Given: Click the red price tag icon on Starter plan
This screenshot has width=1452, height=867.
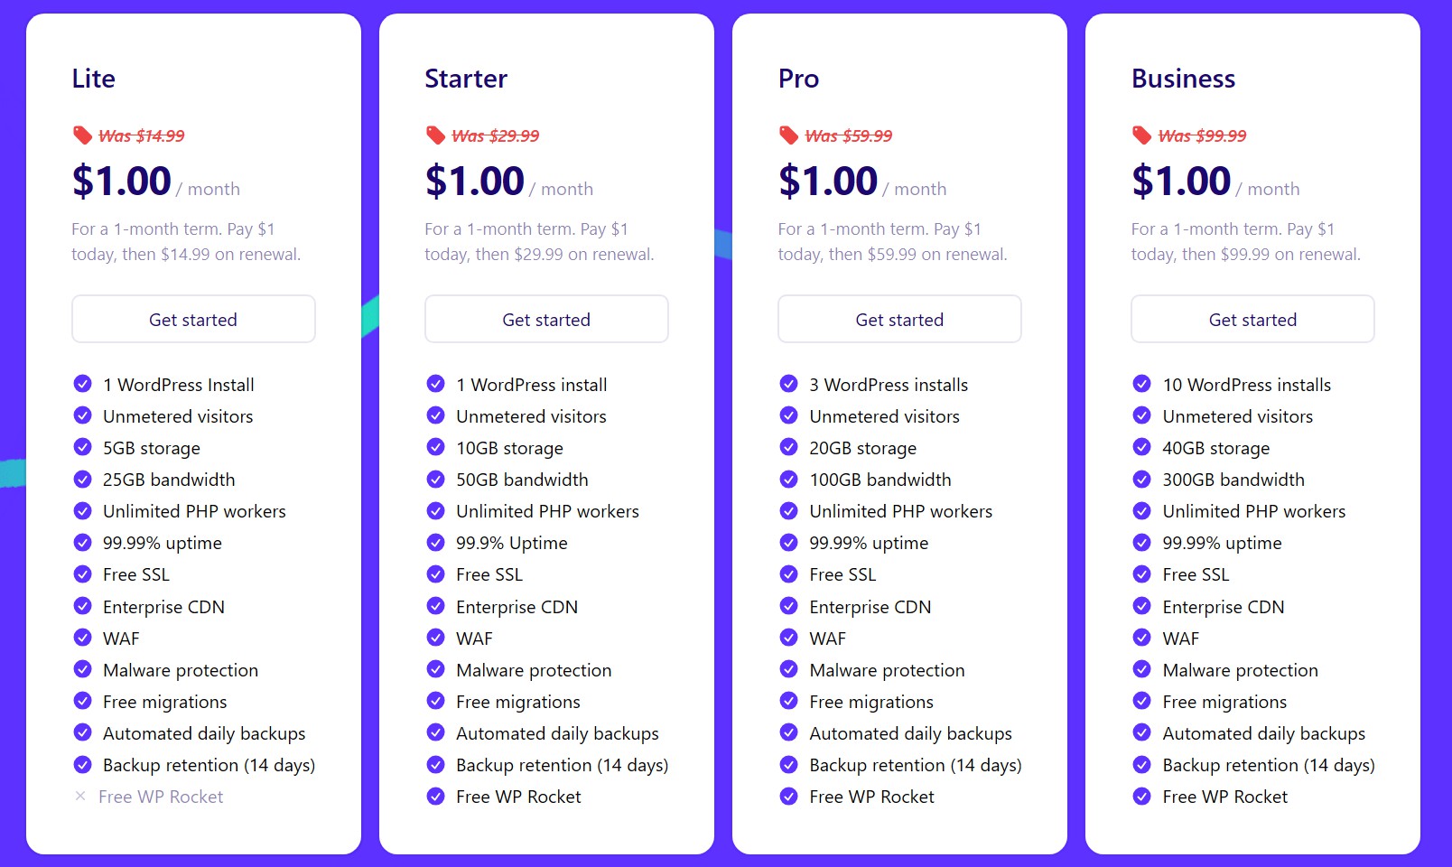Looking at the screenshot, I should click(434, 134).
